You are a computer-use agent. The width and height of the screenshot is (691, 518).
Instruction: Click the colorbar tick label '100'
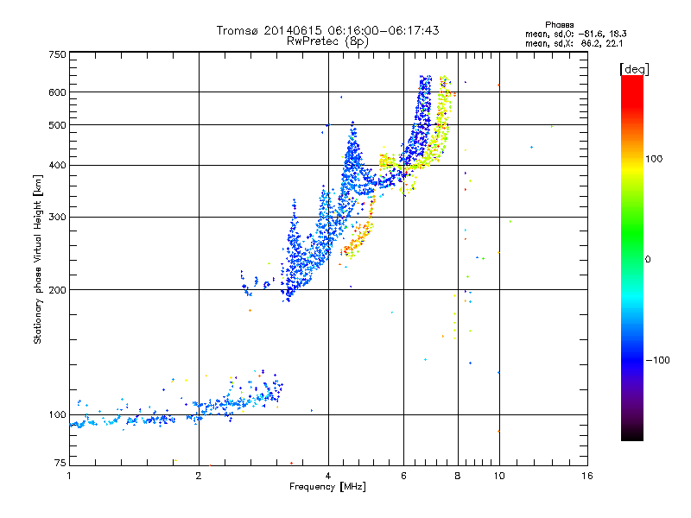pos(654,159)
